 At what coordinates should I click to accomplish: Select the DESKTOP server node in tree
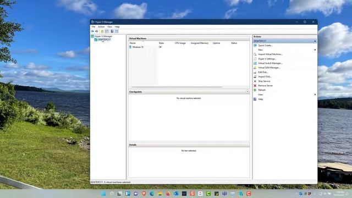tap(104, 40)
